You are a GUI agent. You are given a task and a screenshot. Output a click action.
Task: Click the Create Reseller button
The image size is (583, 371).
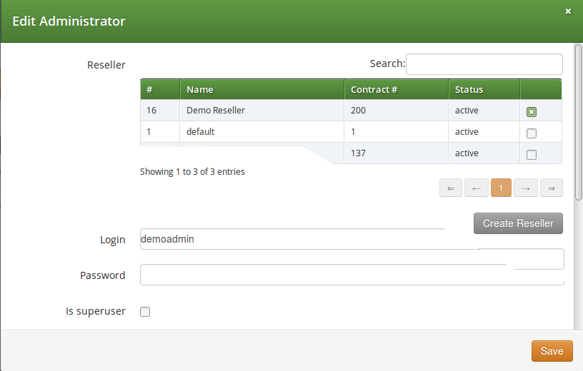click(x=518, y=223)
